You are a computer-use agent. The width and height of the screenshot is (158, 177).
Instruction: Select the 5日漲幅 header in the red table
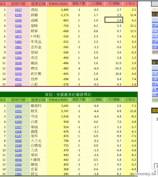[x=114, y=4]
